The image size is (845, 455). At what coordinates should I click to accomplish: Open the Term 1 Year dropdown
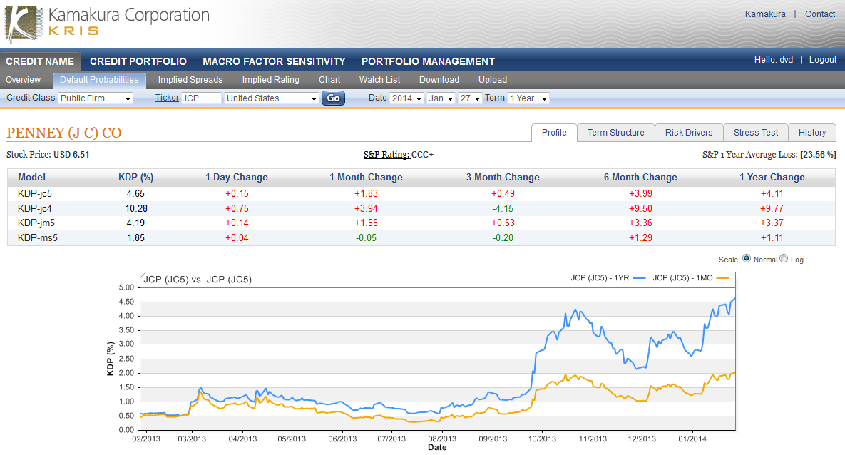pyautogui.click(x=528, y=98)
